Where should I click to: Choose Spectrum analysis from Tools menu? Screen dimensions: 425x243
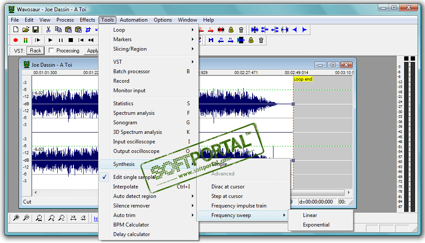134,113
